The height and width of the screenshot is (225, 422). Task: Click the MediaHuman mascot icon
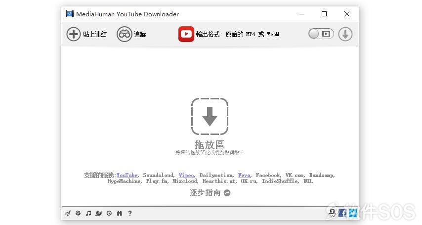(x=333, y=213)
